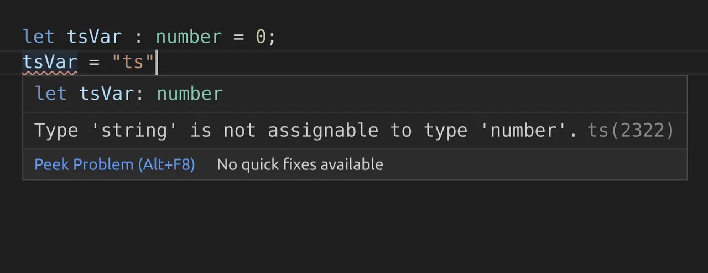This screenshot has height=273, width=708.
Task: Click the ts(2322) error code
Action: 631,131
